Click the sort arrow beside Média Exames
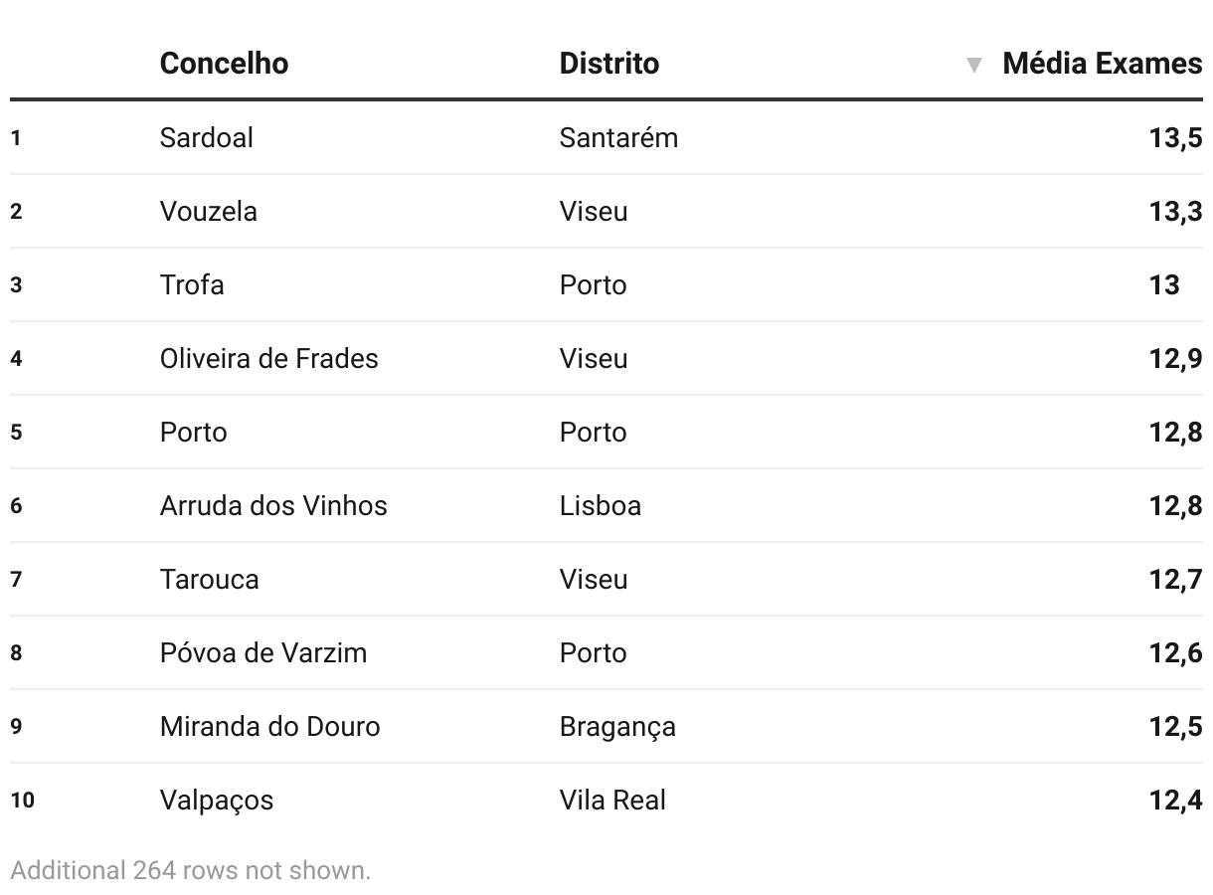Viewport: 1213px width, 895px height. click(974, 65)
